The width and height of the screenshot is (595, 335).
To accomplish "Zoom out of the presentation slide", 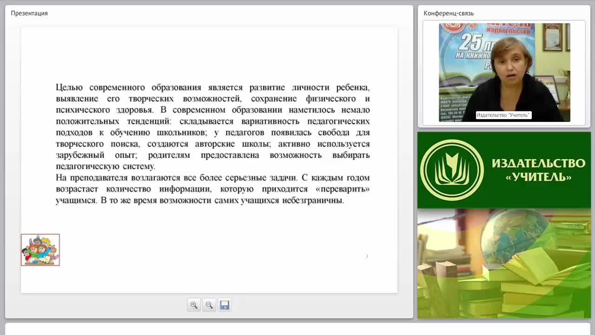I will [x=209, y=305].
